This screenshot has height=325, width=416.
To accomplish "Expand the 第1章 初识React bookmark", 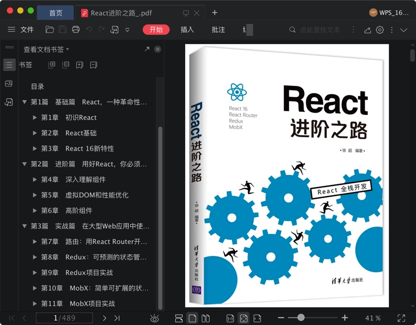I will tap(34, 117).
